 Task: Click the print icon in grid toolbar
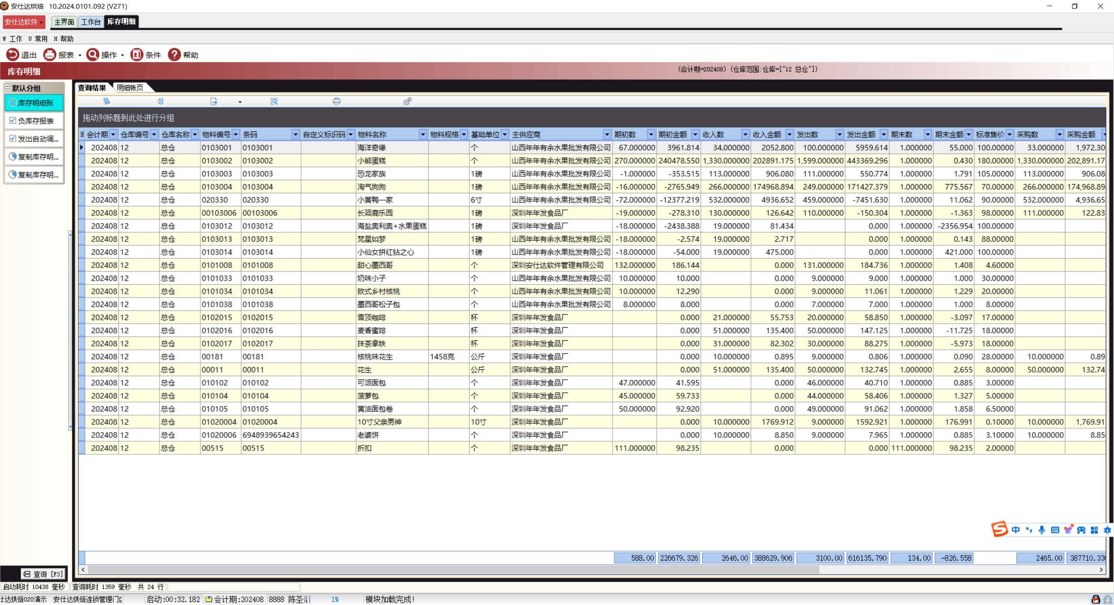pos(336,101)
